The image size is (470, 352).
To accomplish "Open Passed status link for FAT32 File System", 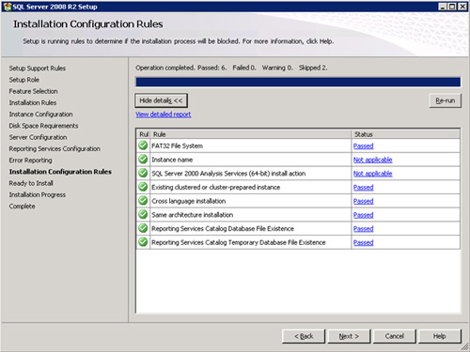I will coord(363,145).
